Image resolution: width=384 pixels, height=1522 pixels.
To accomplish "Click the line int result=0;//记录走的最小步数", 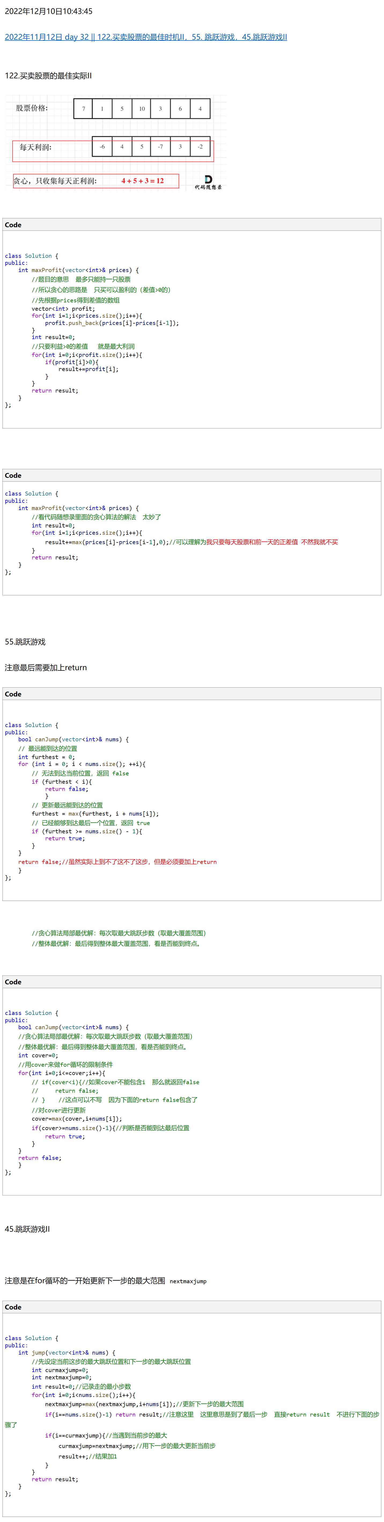I will (x=82, y=1387).
